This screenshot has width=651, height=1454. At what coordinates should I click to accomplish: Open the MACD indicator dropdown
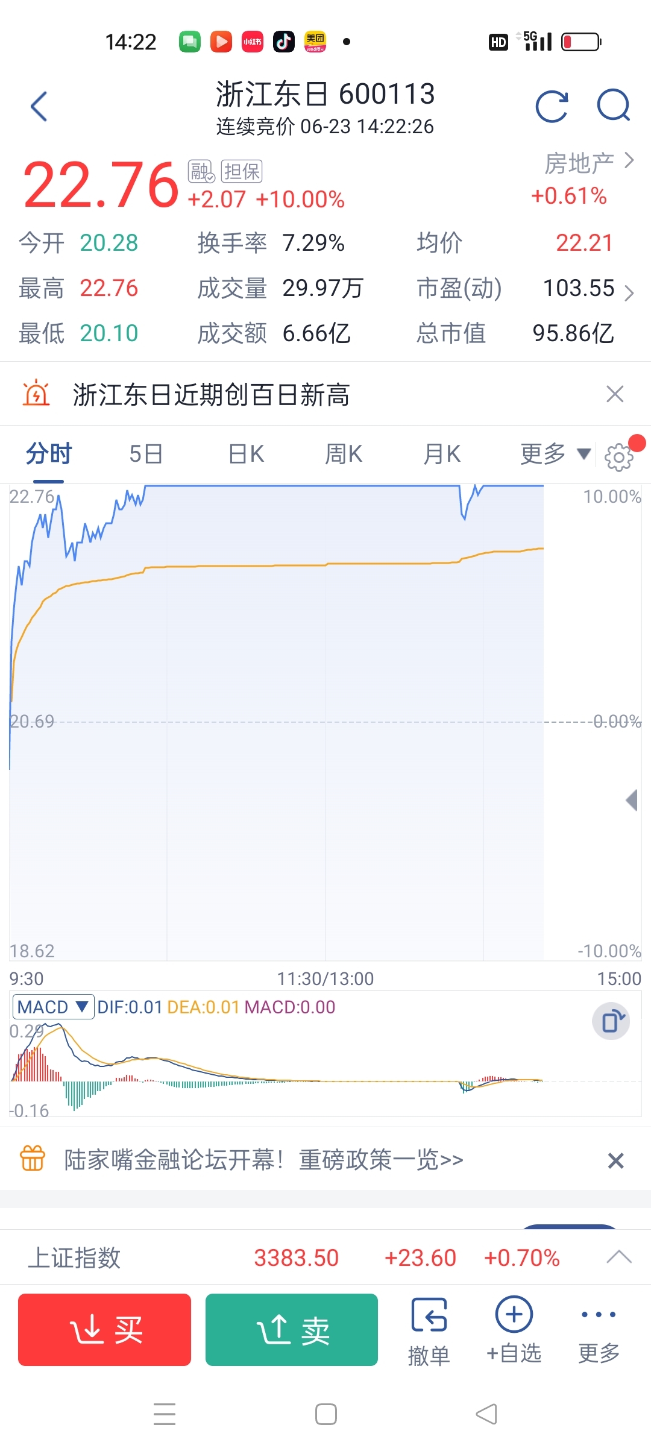[53, 1007]
